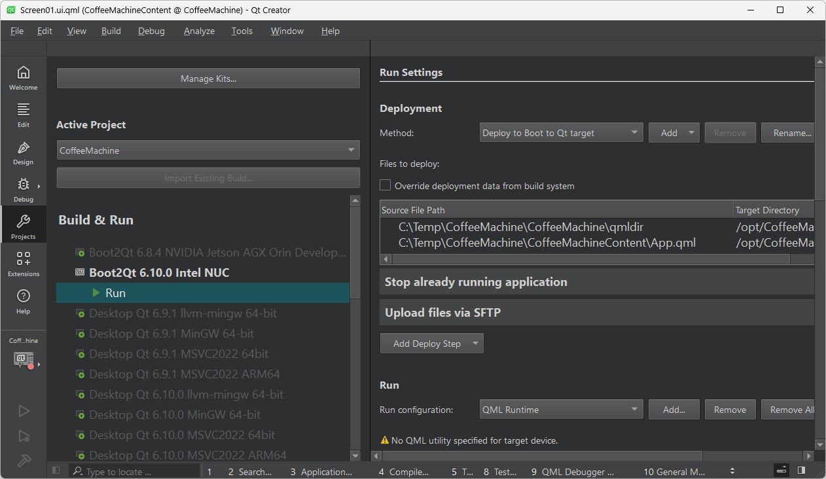This screenshot has width=826, height=479.
Task: Click the Manage Kits button
Action: pos(207,78)
